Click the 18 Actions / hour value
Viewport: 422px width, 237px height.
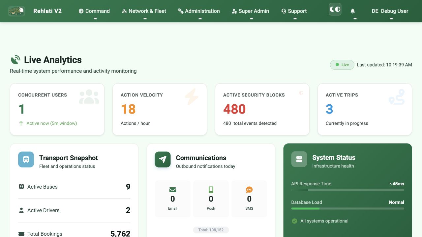coord(128,109)
